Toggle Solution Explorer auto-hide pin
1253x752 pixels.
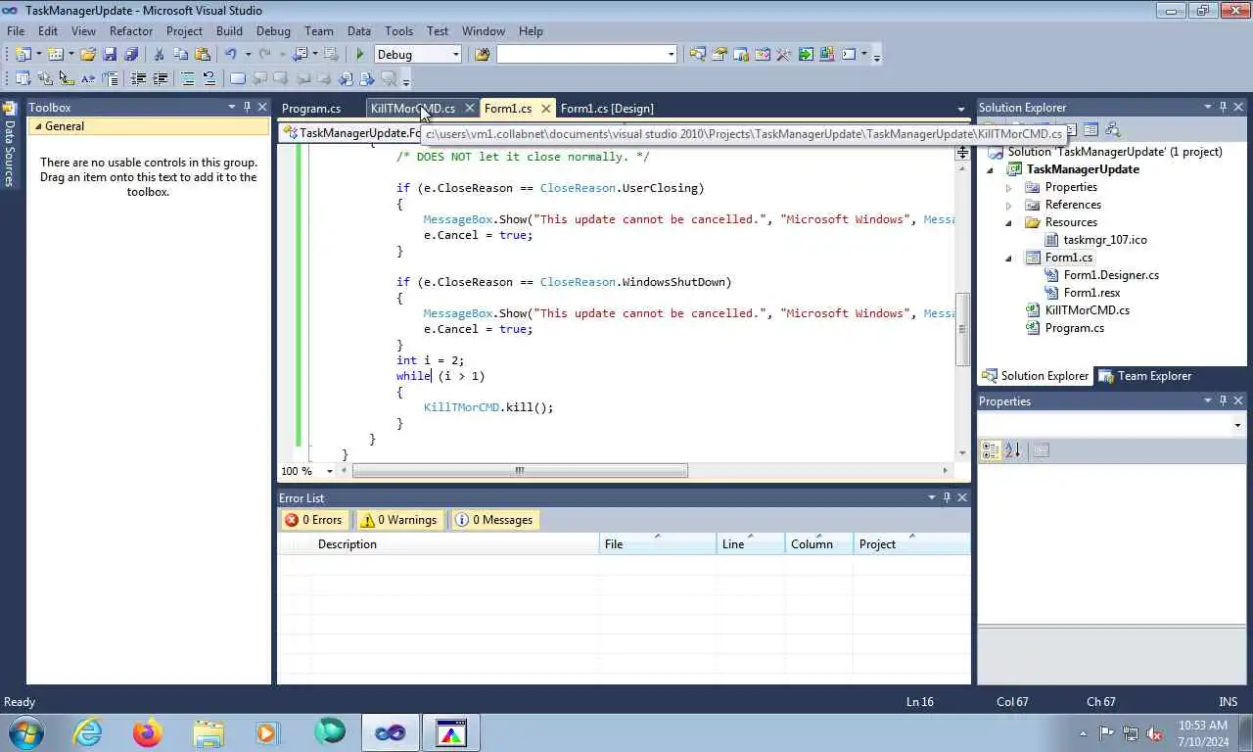[x=1223, y=107]
